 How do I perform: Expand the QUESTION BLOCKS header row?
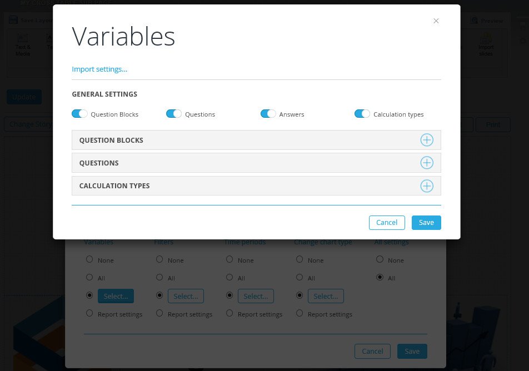click(x=256, y=140)
